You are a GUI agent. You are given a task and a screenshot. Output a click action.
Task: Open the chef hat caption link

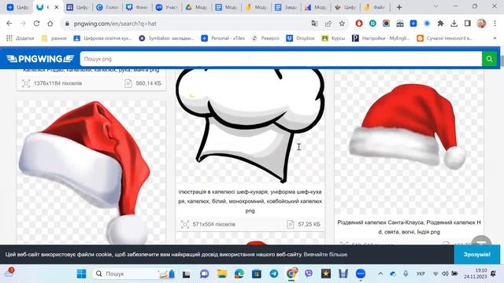[250, 201]
